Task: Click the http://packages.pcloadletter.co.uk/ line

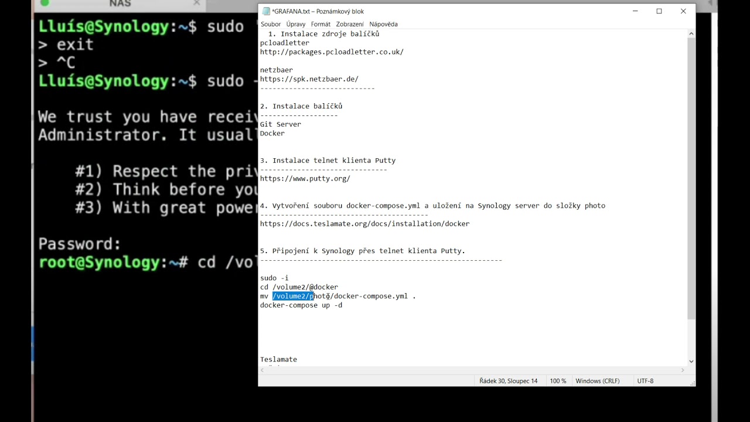Action: [x=332, y=52]
